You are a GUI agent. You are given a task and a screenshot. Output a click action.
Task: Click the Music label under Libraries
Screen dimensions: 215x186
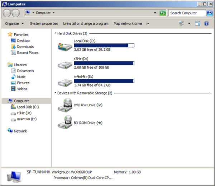[21, 77]
